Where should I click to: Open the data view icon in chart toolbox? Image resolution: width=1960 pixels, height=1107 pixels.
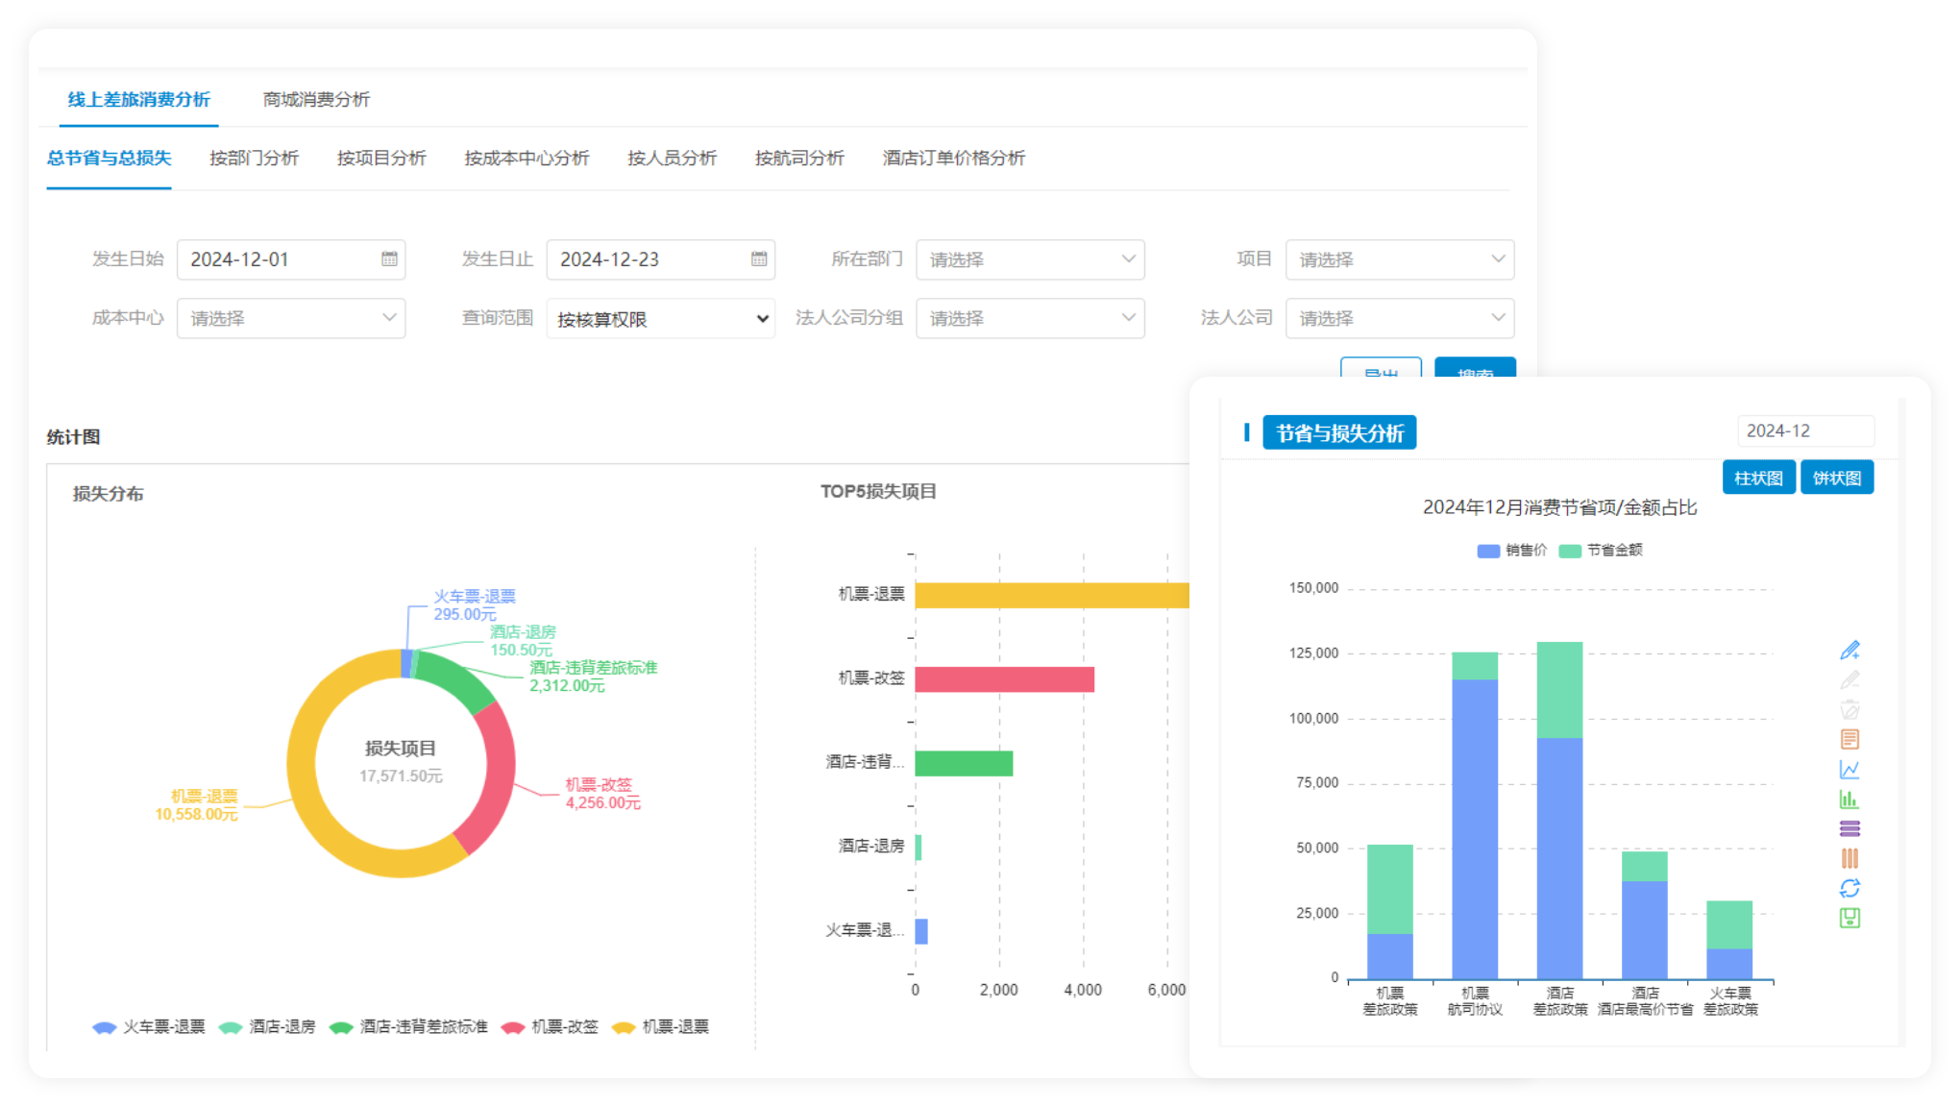pyautogui.click(x=1850, y=739)
